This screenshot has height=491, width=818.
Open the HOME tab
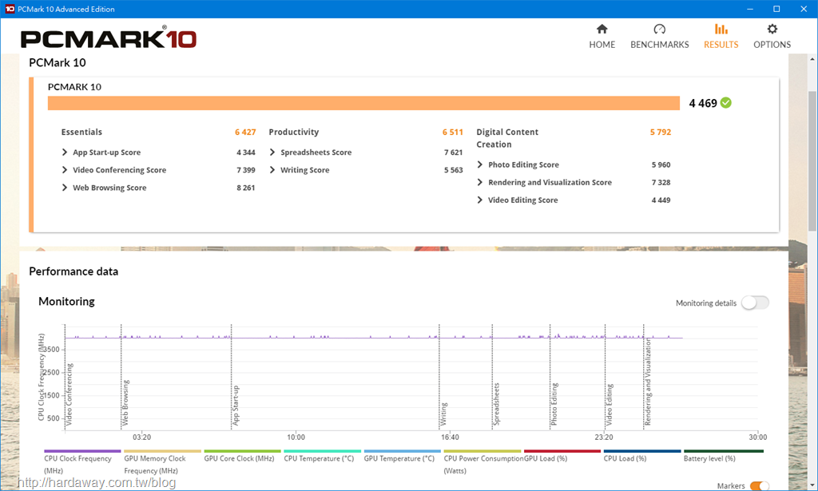(602, 37)
